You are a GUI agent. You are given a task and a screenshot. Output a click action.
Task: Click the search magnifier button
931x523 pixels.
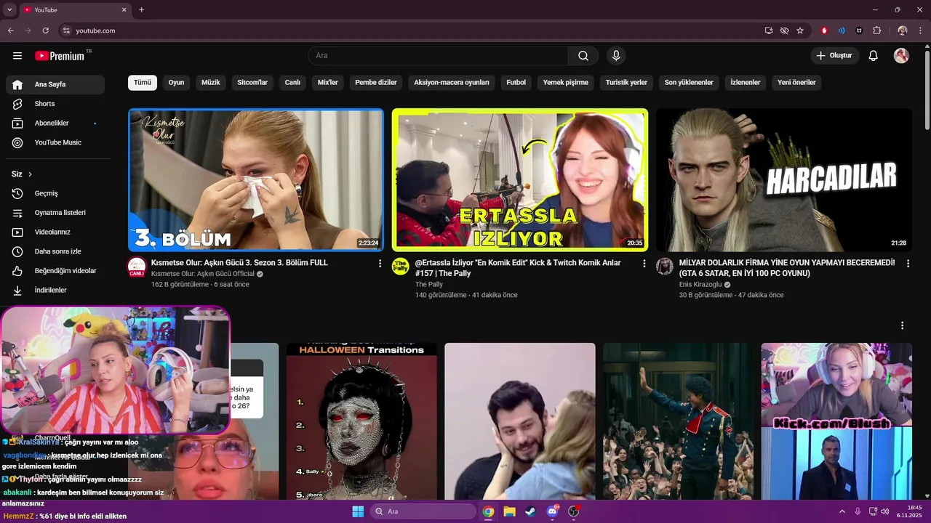pyautogui.click(x=583, y=56)
